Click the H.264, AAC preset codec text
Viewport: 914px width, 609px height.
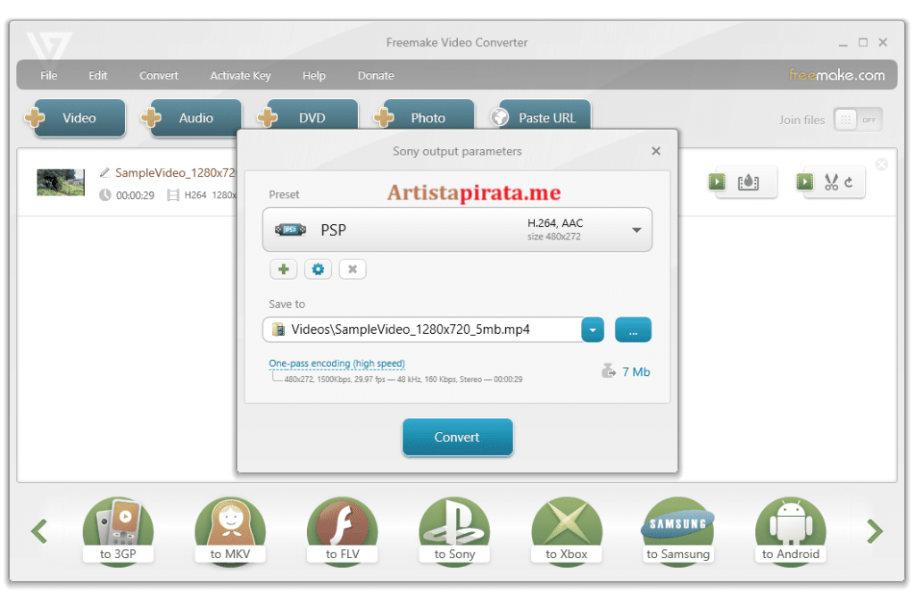pyautogui.click(x=555, y=223)
